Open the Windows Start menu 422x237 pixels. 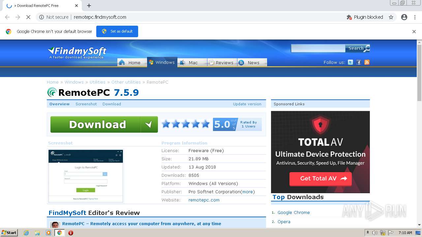tap(9, 232)
